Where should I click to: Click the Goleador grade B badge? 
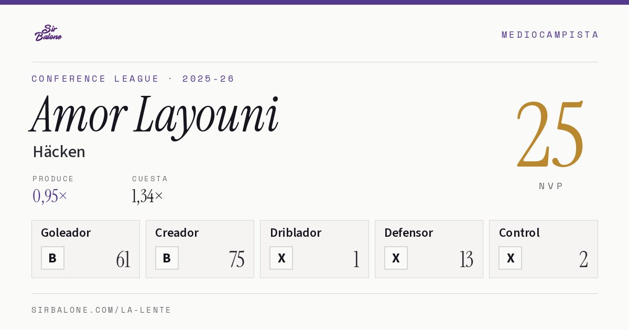(52, 258)
